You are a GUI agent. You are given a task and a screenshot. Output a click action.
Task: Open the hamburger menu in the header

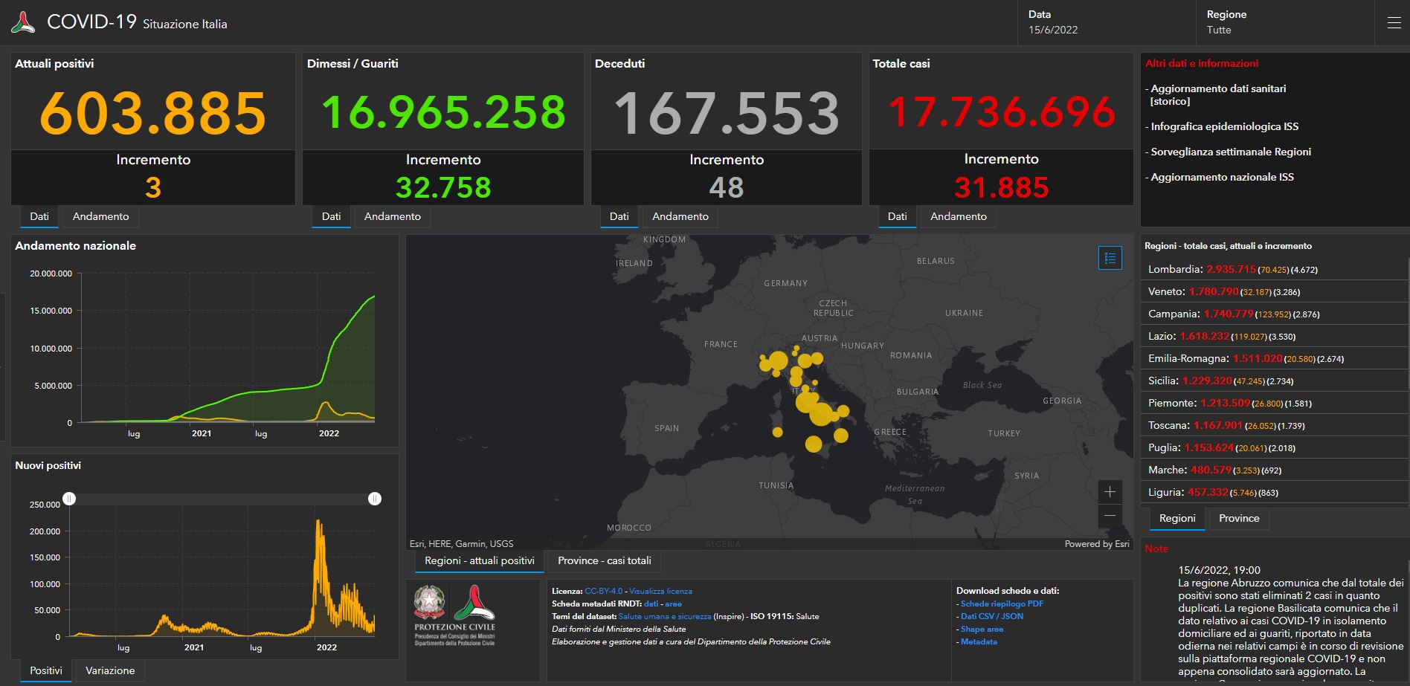pyautogui.click(x=1394, y=23)
